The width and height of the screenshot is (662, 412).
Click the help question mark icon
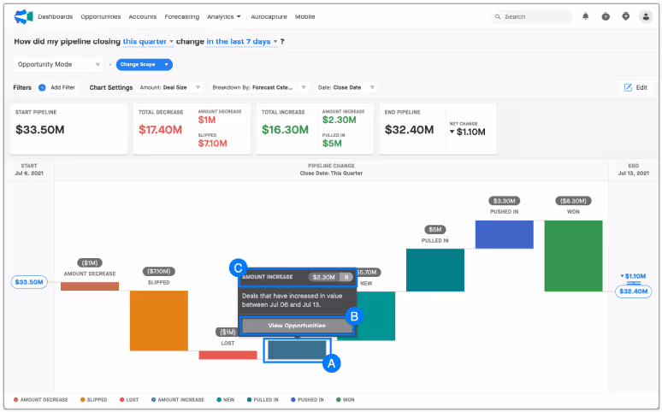[x=606, y=16]
